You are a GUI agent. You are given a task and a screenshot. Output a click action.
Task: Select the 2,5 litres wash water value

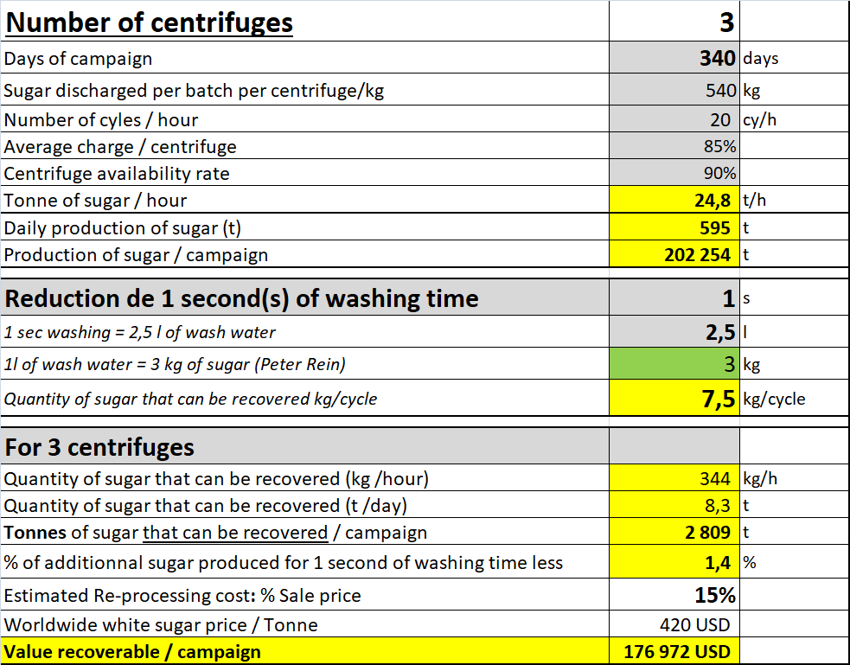point(674,333)
